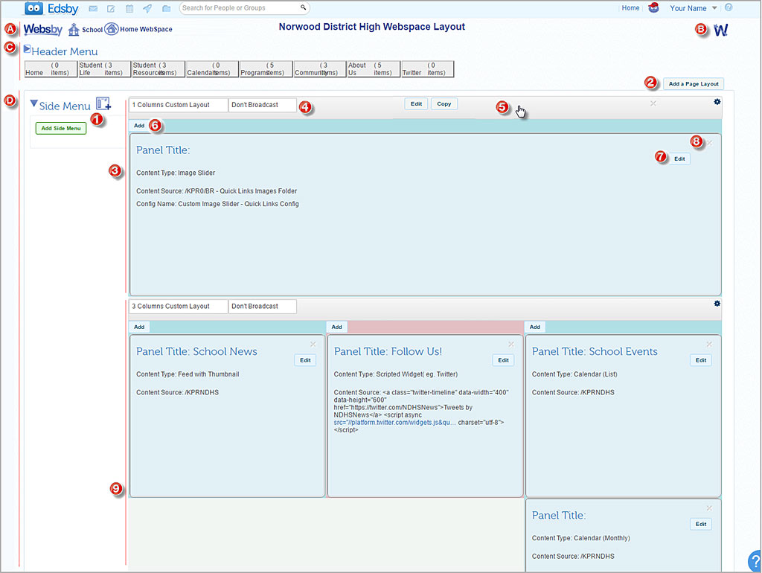This screenshot has width=762, height=573.
Task: Click Add above Follow Us! column
Action: coord(337,327)
